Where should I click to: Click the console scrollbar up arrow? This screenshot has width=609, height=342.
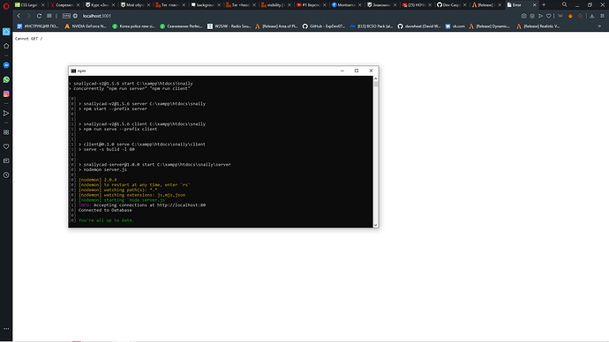click(x=376, y=78)
